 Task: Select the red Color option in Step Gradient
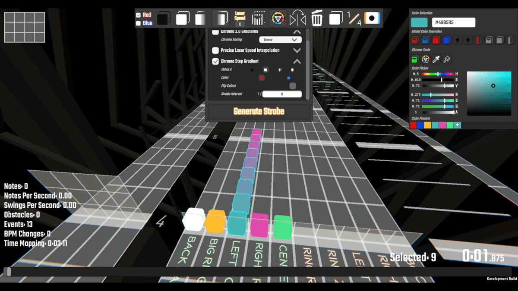coord(262,78)
